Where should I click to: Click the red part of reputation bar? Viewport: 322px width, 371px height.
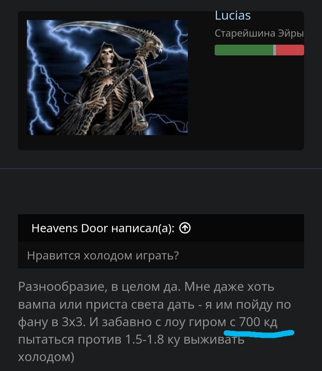(x=290, y=50)
